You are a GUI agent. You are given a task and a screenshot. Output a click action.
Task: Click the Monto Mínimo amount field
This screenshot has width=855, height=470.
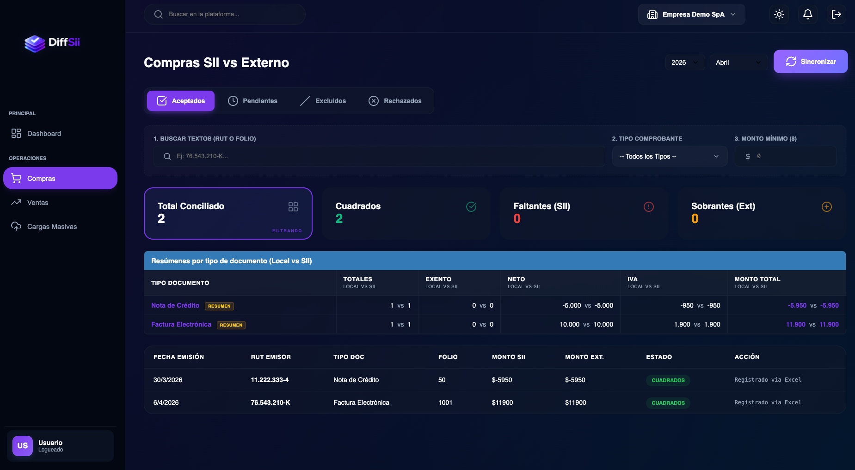pyautogui.click(x=791, y=156)
